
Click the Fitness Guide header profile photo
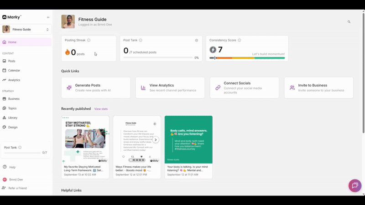point(68,21)
